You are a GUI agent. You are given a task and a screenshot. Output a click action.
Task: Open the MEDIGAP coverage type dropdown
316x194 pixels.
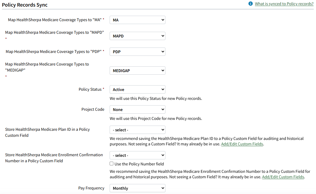(x=137, y=70)
